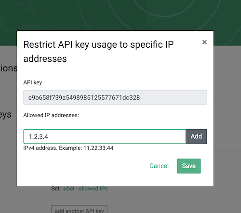The width and height of the screenshot is (241, 213).
Task: Save the allowed IP address settings
Action: click(x=189, y=166)
